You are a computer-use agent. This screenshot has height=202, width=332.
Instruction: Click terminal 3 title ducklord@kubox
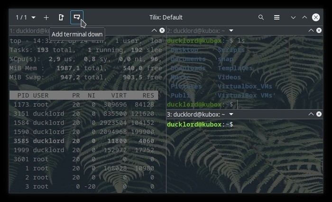click(x=196, y=114)
